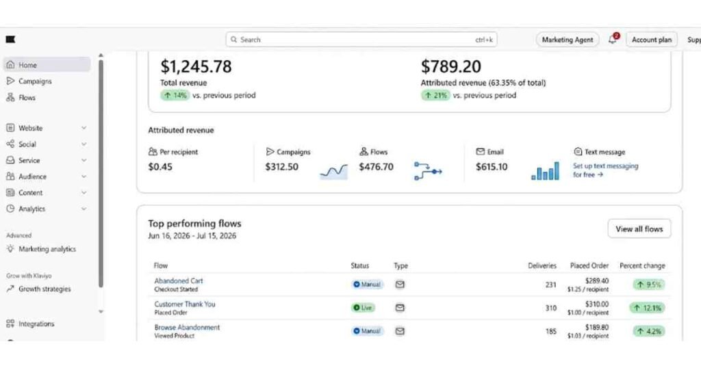Image resolution: width=701 pixels, height=368 pixels.
Task: Click the $1,245.78 total revenue value
Action: pyautogui.click(x=196, y=66)
